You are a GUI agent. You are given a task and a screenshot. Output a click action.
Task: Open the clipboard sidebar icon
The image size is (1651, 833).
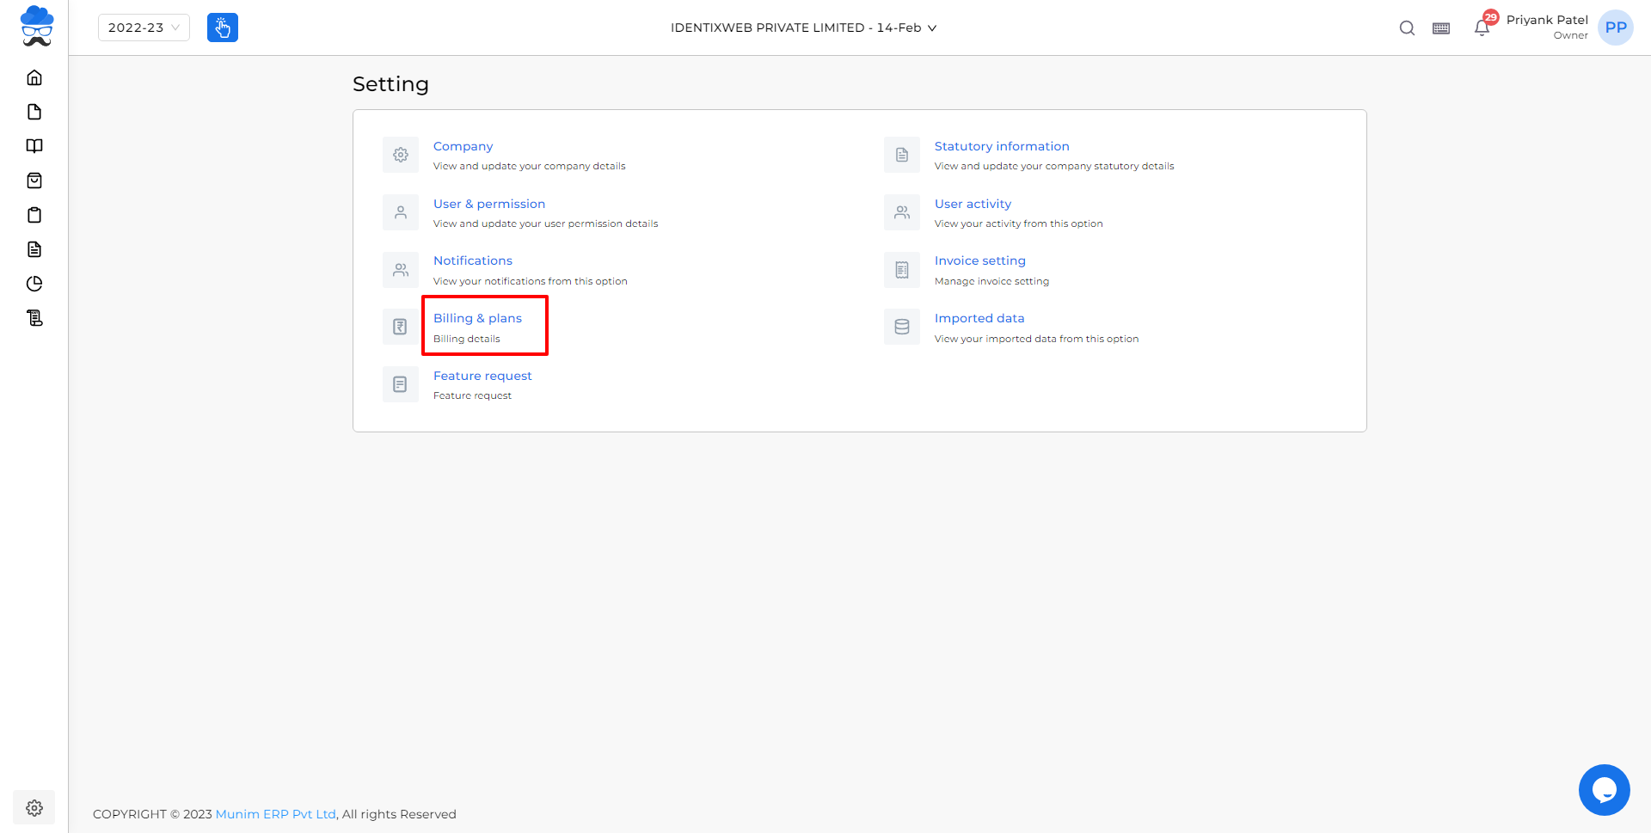click(x=34, y=215)
